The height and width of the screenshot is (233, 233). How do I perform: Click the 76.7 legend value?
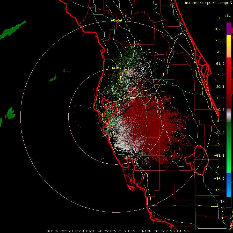pos(220,52)
